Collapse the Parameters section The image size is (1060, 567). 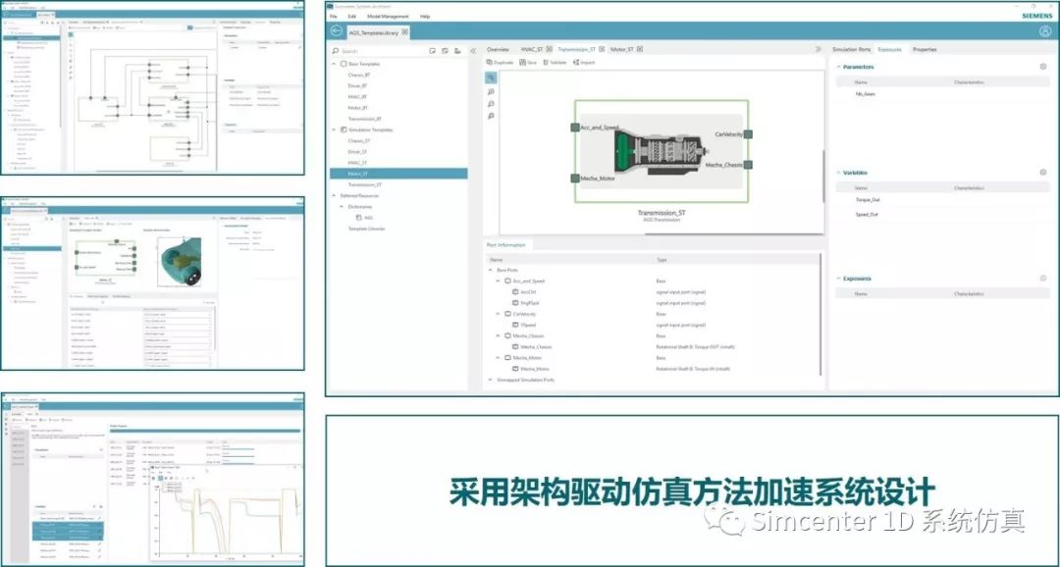click(838, 67)
